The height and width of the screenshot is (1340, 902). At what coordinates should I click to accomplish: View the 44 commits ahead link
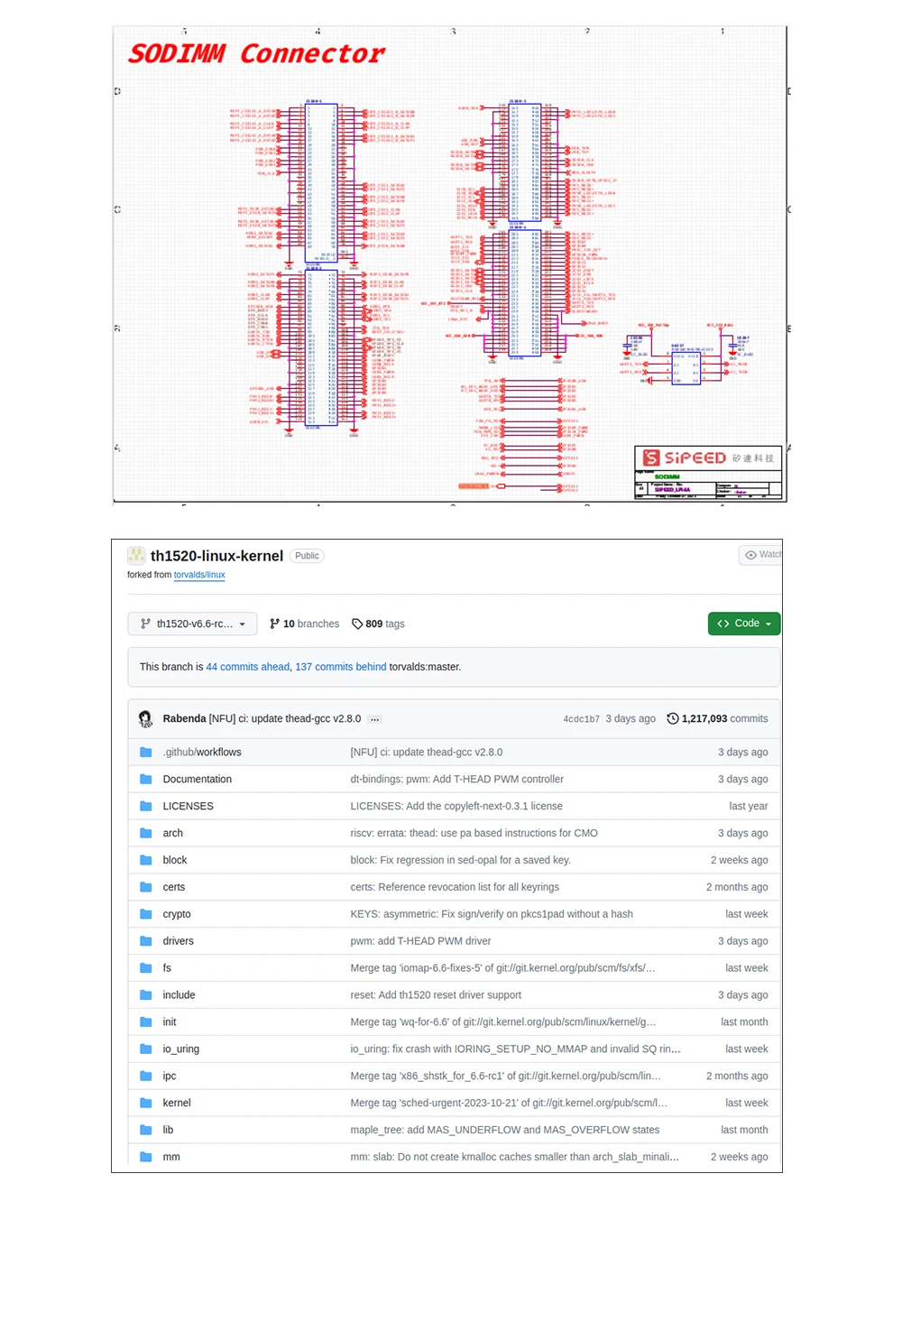(248, 667)
